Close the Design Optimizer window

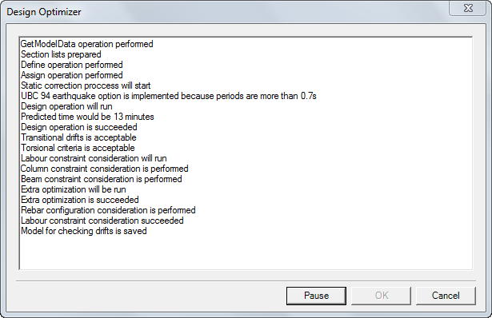pyautogui.click(x=468, y=8)
